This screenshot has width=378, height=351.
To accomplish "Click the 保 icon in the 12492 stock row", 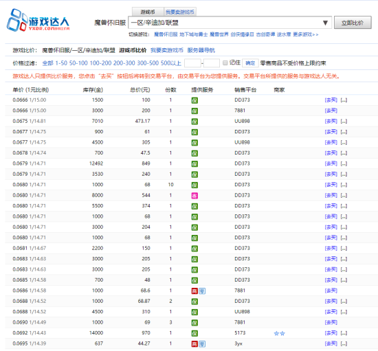I will pos(194,163).
